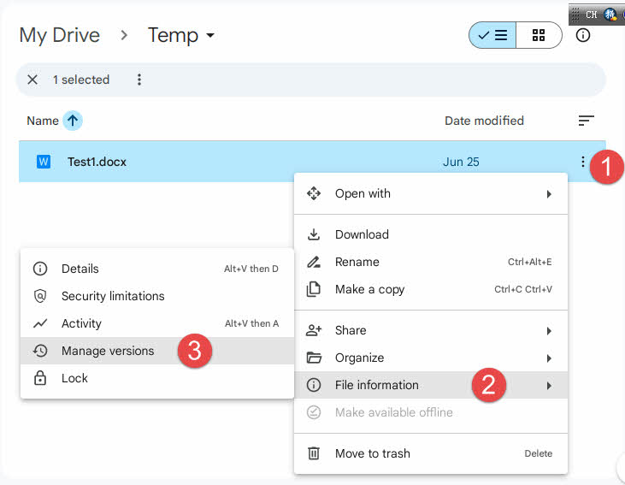Click the Rename pencil icon

314,262
